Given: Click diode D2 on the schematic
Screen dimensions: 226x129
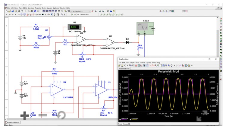Looking at the screenshot, I should tap(127, 42).
